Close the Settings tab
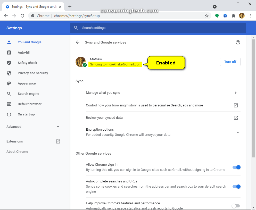The width and height of the screenshot is (256, 210). click(60, 7)
